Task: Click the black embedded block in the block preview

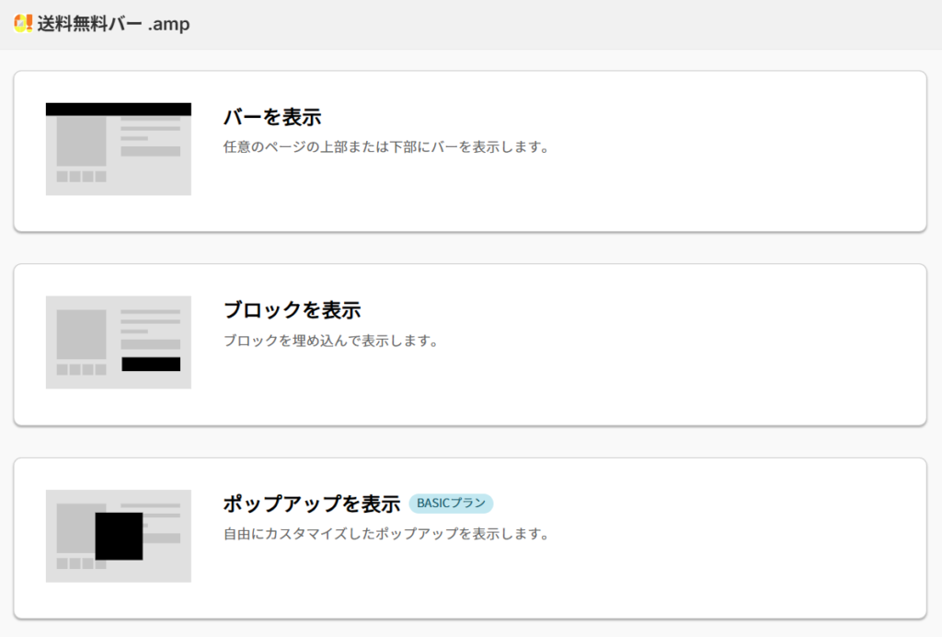Action: 151,364
